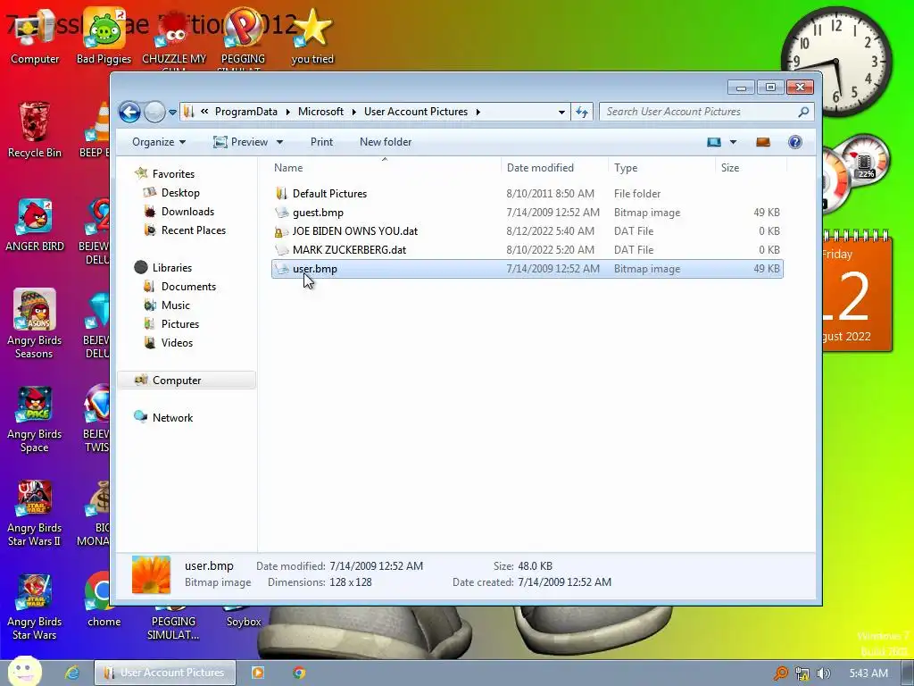Click Windows Media Player taskbar icon
The width and height of the screenshot is (914, 686).
click(x=257, y=673)
